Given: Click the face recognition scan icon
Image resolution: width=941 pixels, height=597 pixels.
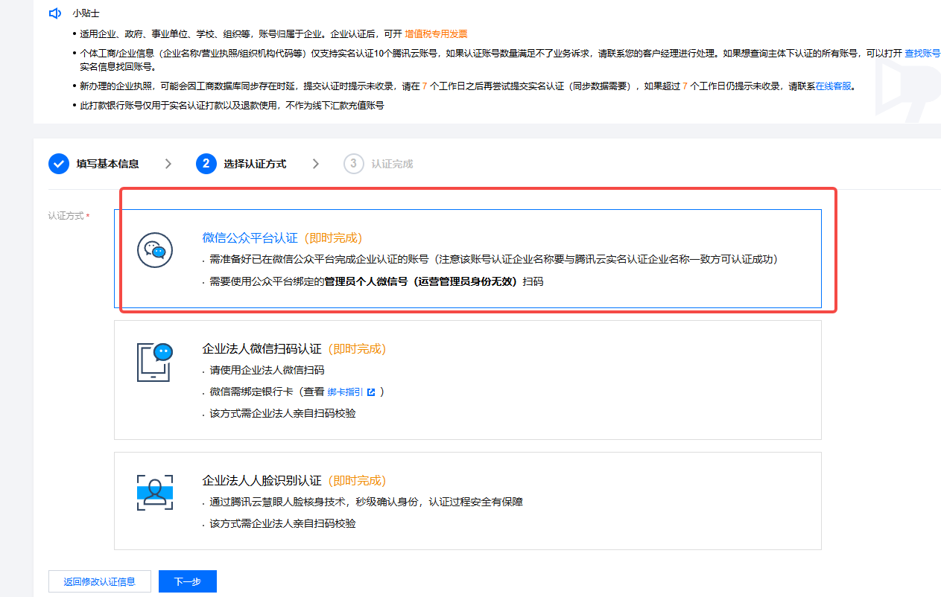Looking at the screenshot, I should 155,492.
